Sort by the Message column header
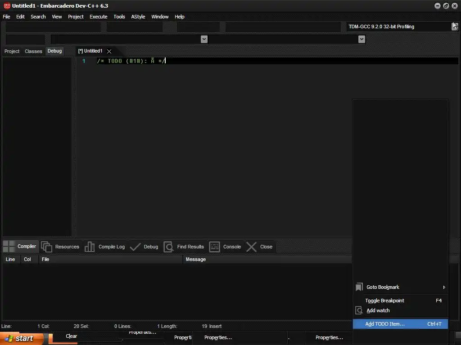Screen dimensions: 461x345 [267, 259]
